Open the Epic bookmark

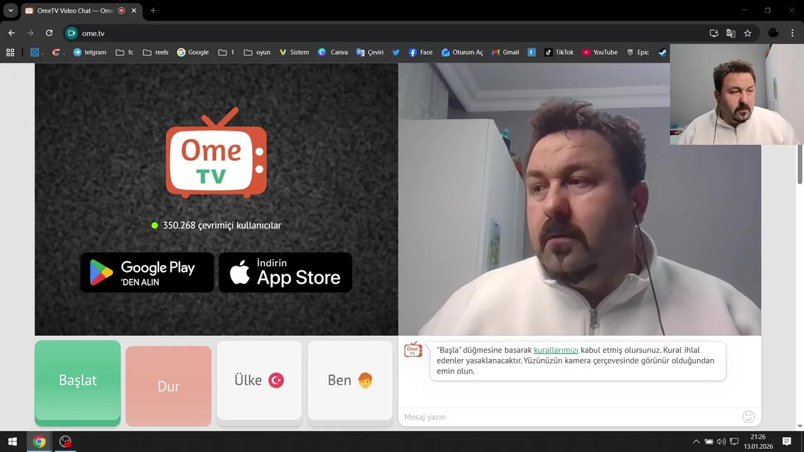pos(637,52)
